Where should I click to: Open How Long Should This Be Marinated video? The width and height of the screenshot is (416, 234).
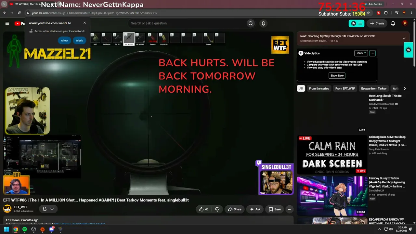tap(385, 98)
